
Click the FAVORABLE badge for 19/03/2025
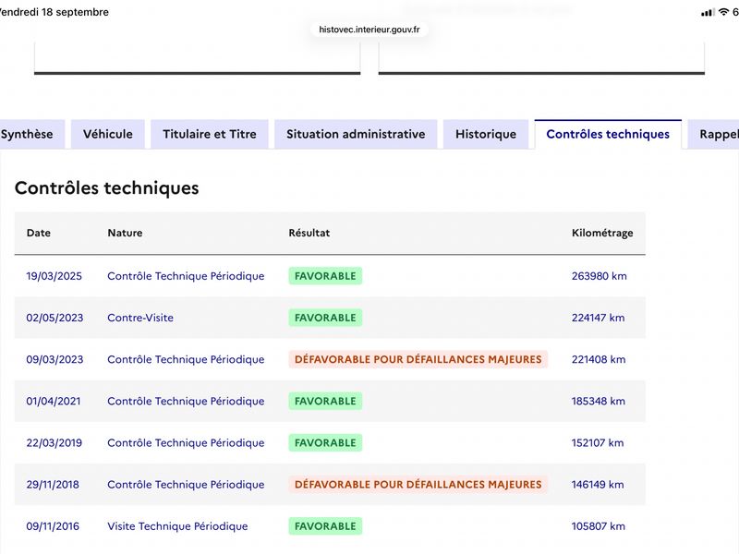point(325,276)
